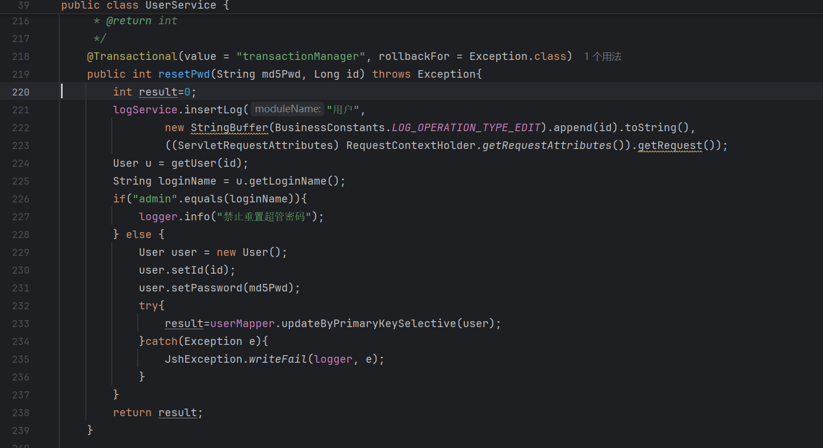Click getUser(id) call on line 224

[x=207, y=163]
